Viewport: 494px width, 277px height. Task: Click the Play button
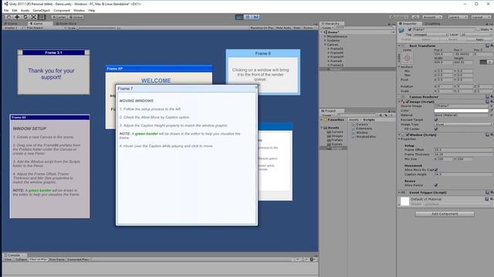(x=239, y=17)
